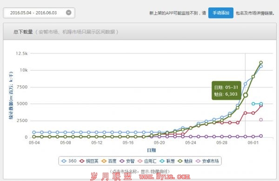Click the 05-20 x-axis label
This screenshot has width=279, height=181.
[x=159, y=142]
